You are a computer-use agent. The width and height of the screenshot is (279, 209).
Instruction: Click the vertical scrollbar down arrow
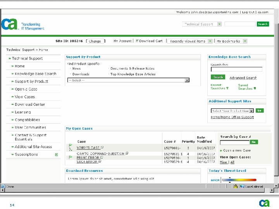[276, 186]
